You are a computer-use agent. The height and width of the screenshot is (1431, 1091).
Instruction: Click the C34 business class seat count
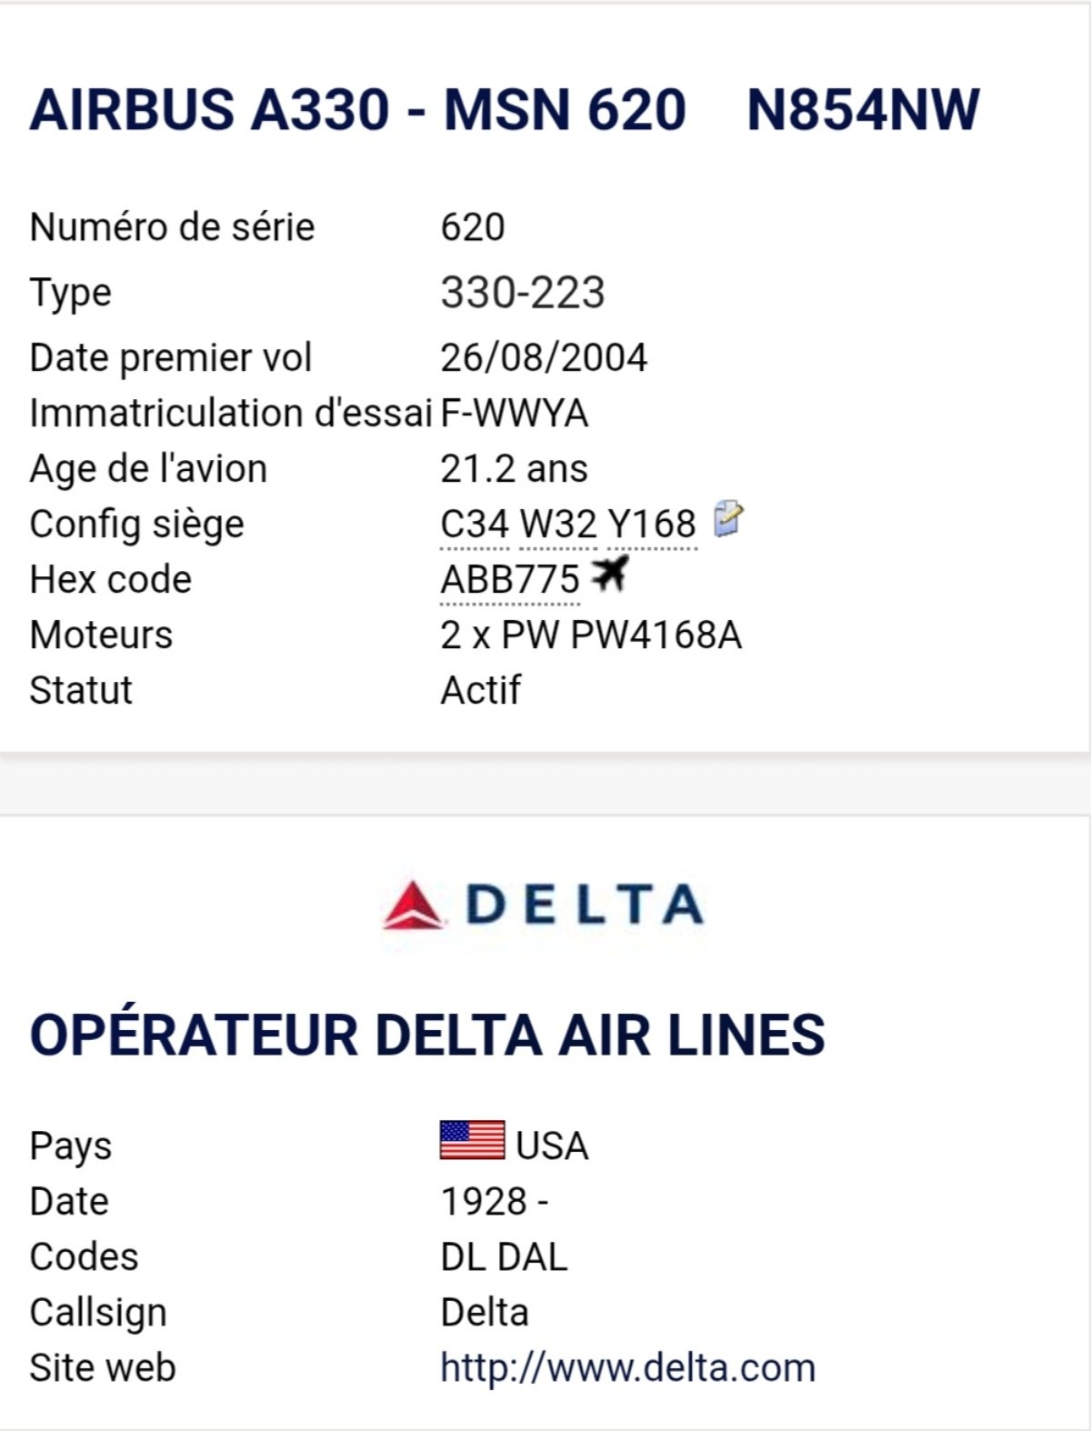(474, 525)
